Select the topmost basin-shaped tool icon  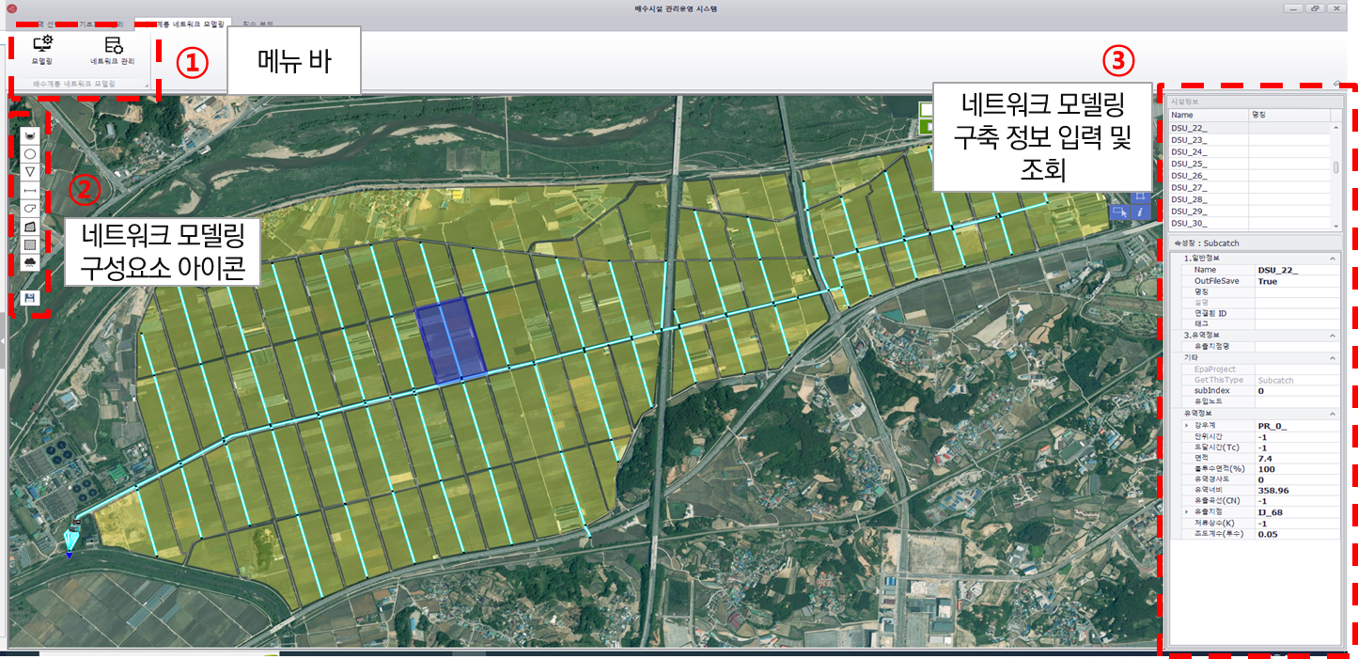(x=30, y=135)
